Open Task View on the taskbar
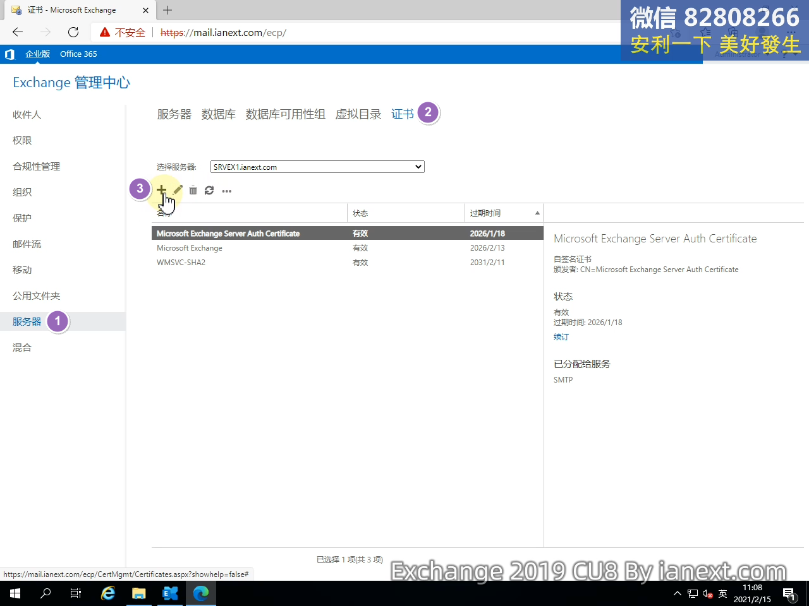 click(76, 593)
